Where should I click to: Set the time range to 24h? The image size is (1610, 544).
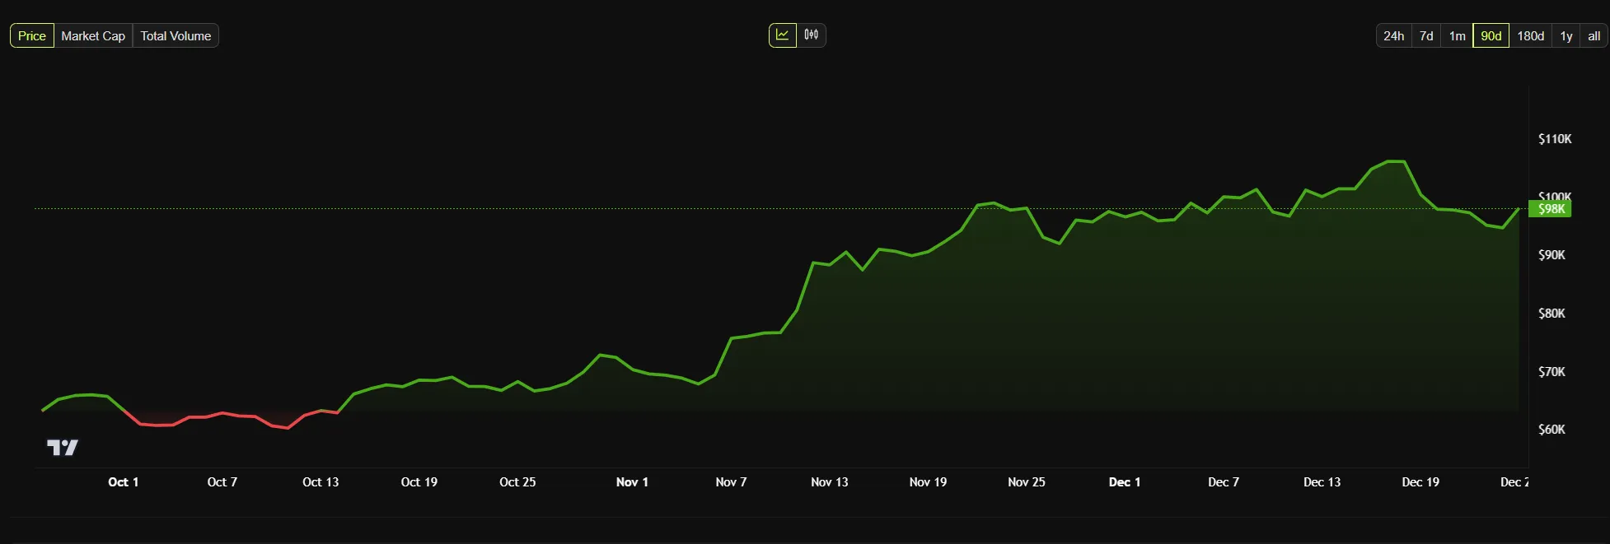tap(1394, 36)
